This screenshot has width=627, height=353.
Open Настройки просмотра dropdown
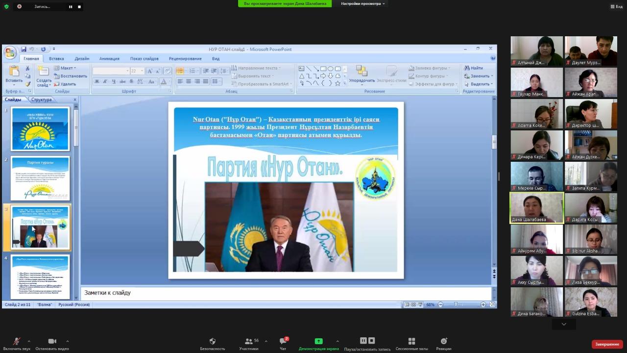(363, 3)
